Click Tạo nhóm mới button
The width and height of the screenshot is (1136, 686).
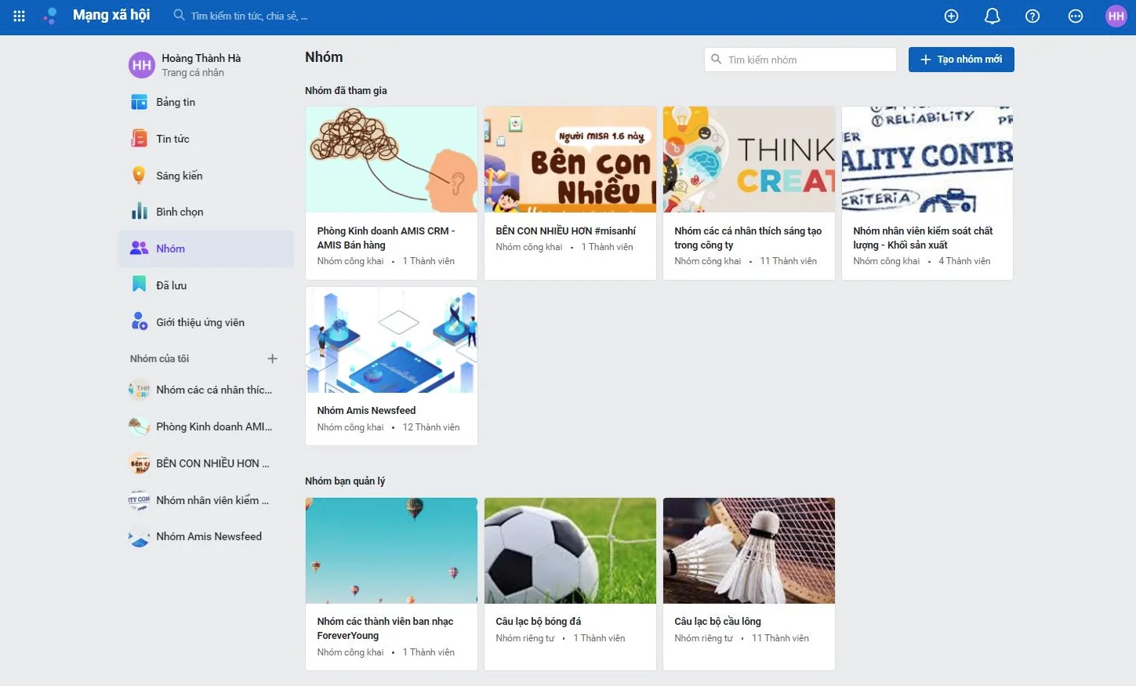[x=961, y=60]
